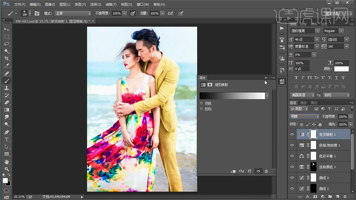Open the 滤镜(T) menu
This screenshot has height=200, width=356.
coord(111,4)
